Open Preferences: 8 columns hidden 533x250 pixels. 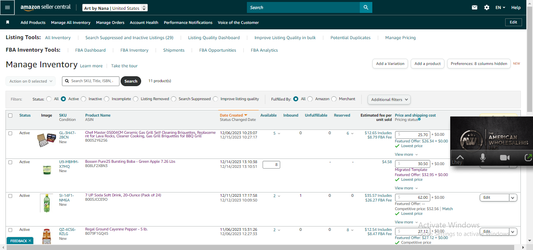(479, 64)
